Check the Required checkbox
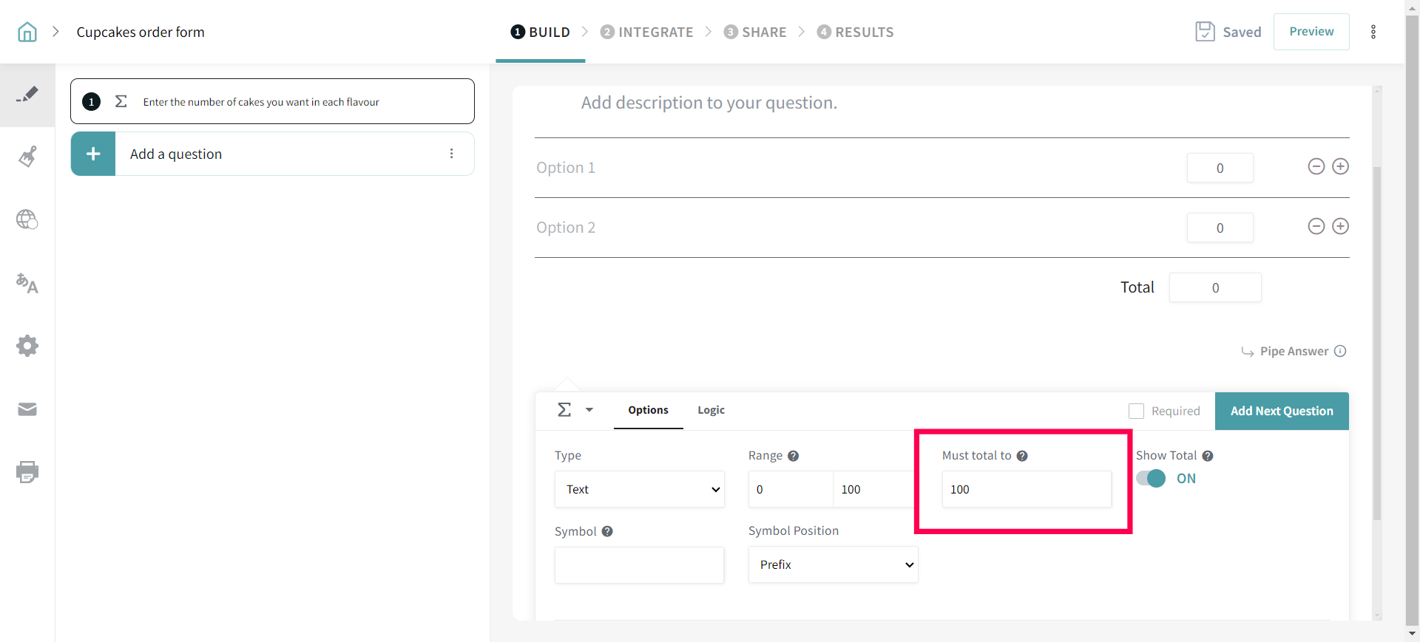Screen dimensions: 1420x642 [1136, 411]
